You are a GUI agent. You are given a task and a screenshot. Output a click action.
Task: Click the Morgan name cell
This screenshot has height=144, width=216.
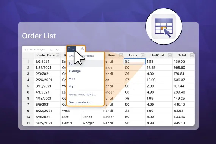pos(92,123)
